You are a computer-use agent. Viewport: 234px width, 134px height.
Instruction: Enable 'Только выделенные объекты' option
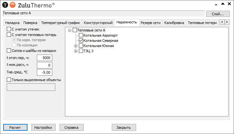tap(9, 79)
